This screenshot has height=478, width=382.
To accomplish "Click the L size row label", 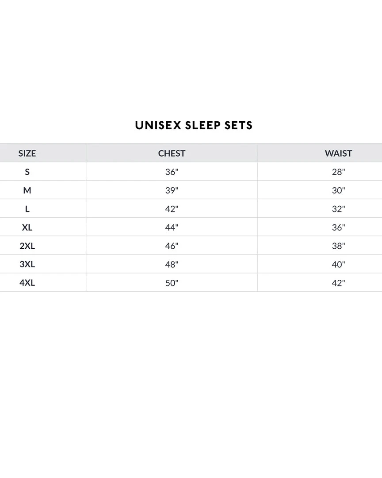I will (27, 209).
